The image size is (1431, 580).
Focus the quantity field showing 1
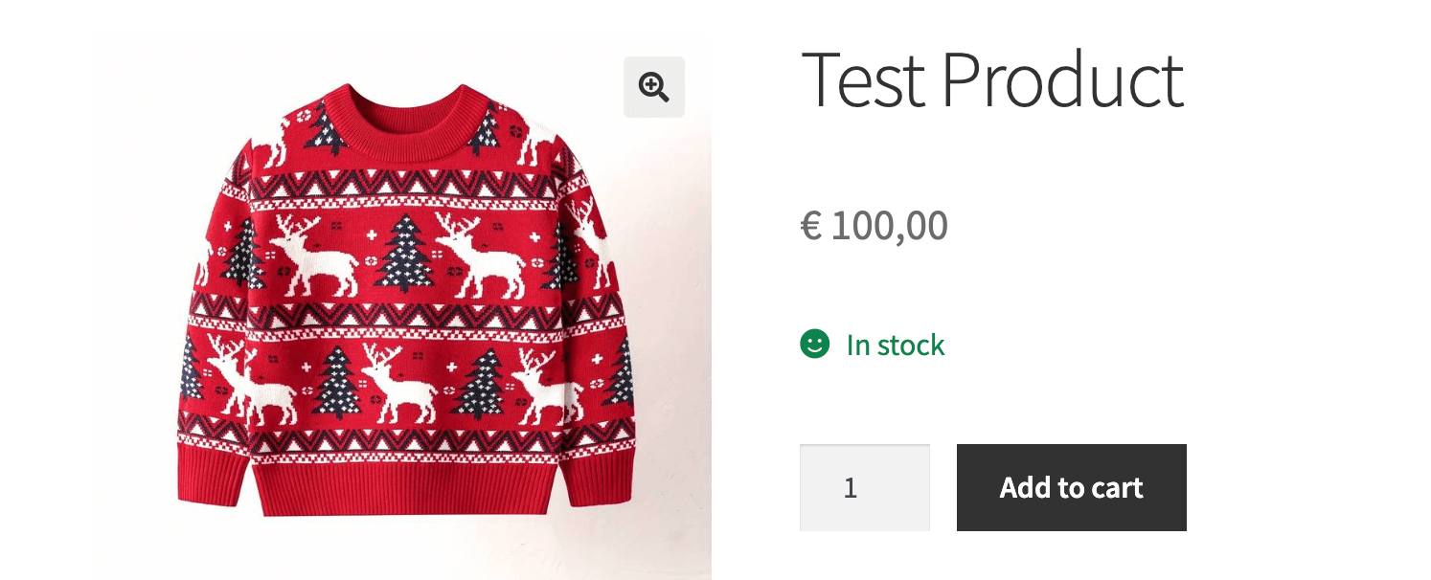coord(864,487)
